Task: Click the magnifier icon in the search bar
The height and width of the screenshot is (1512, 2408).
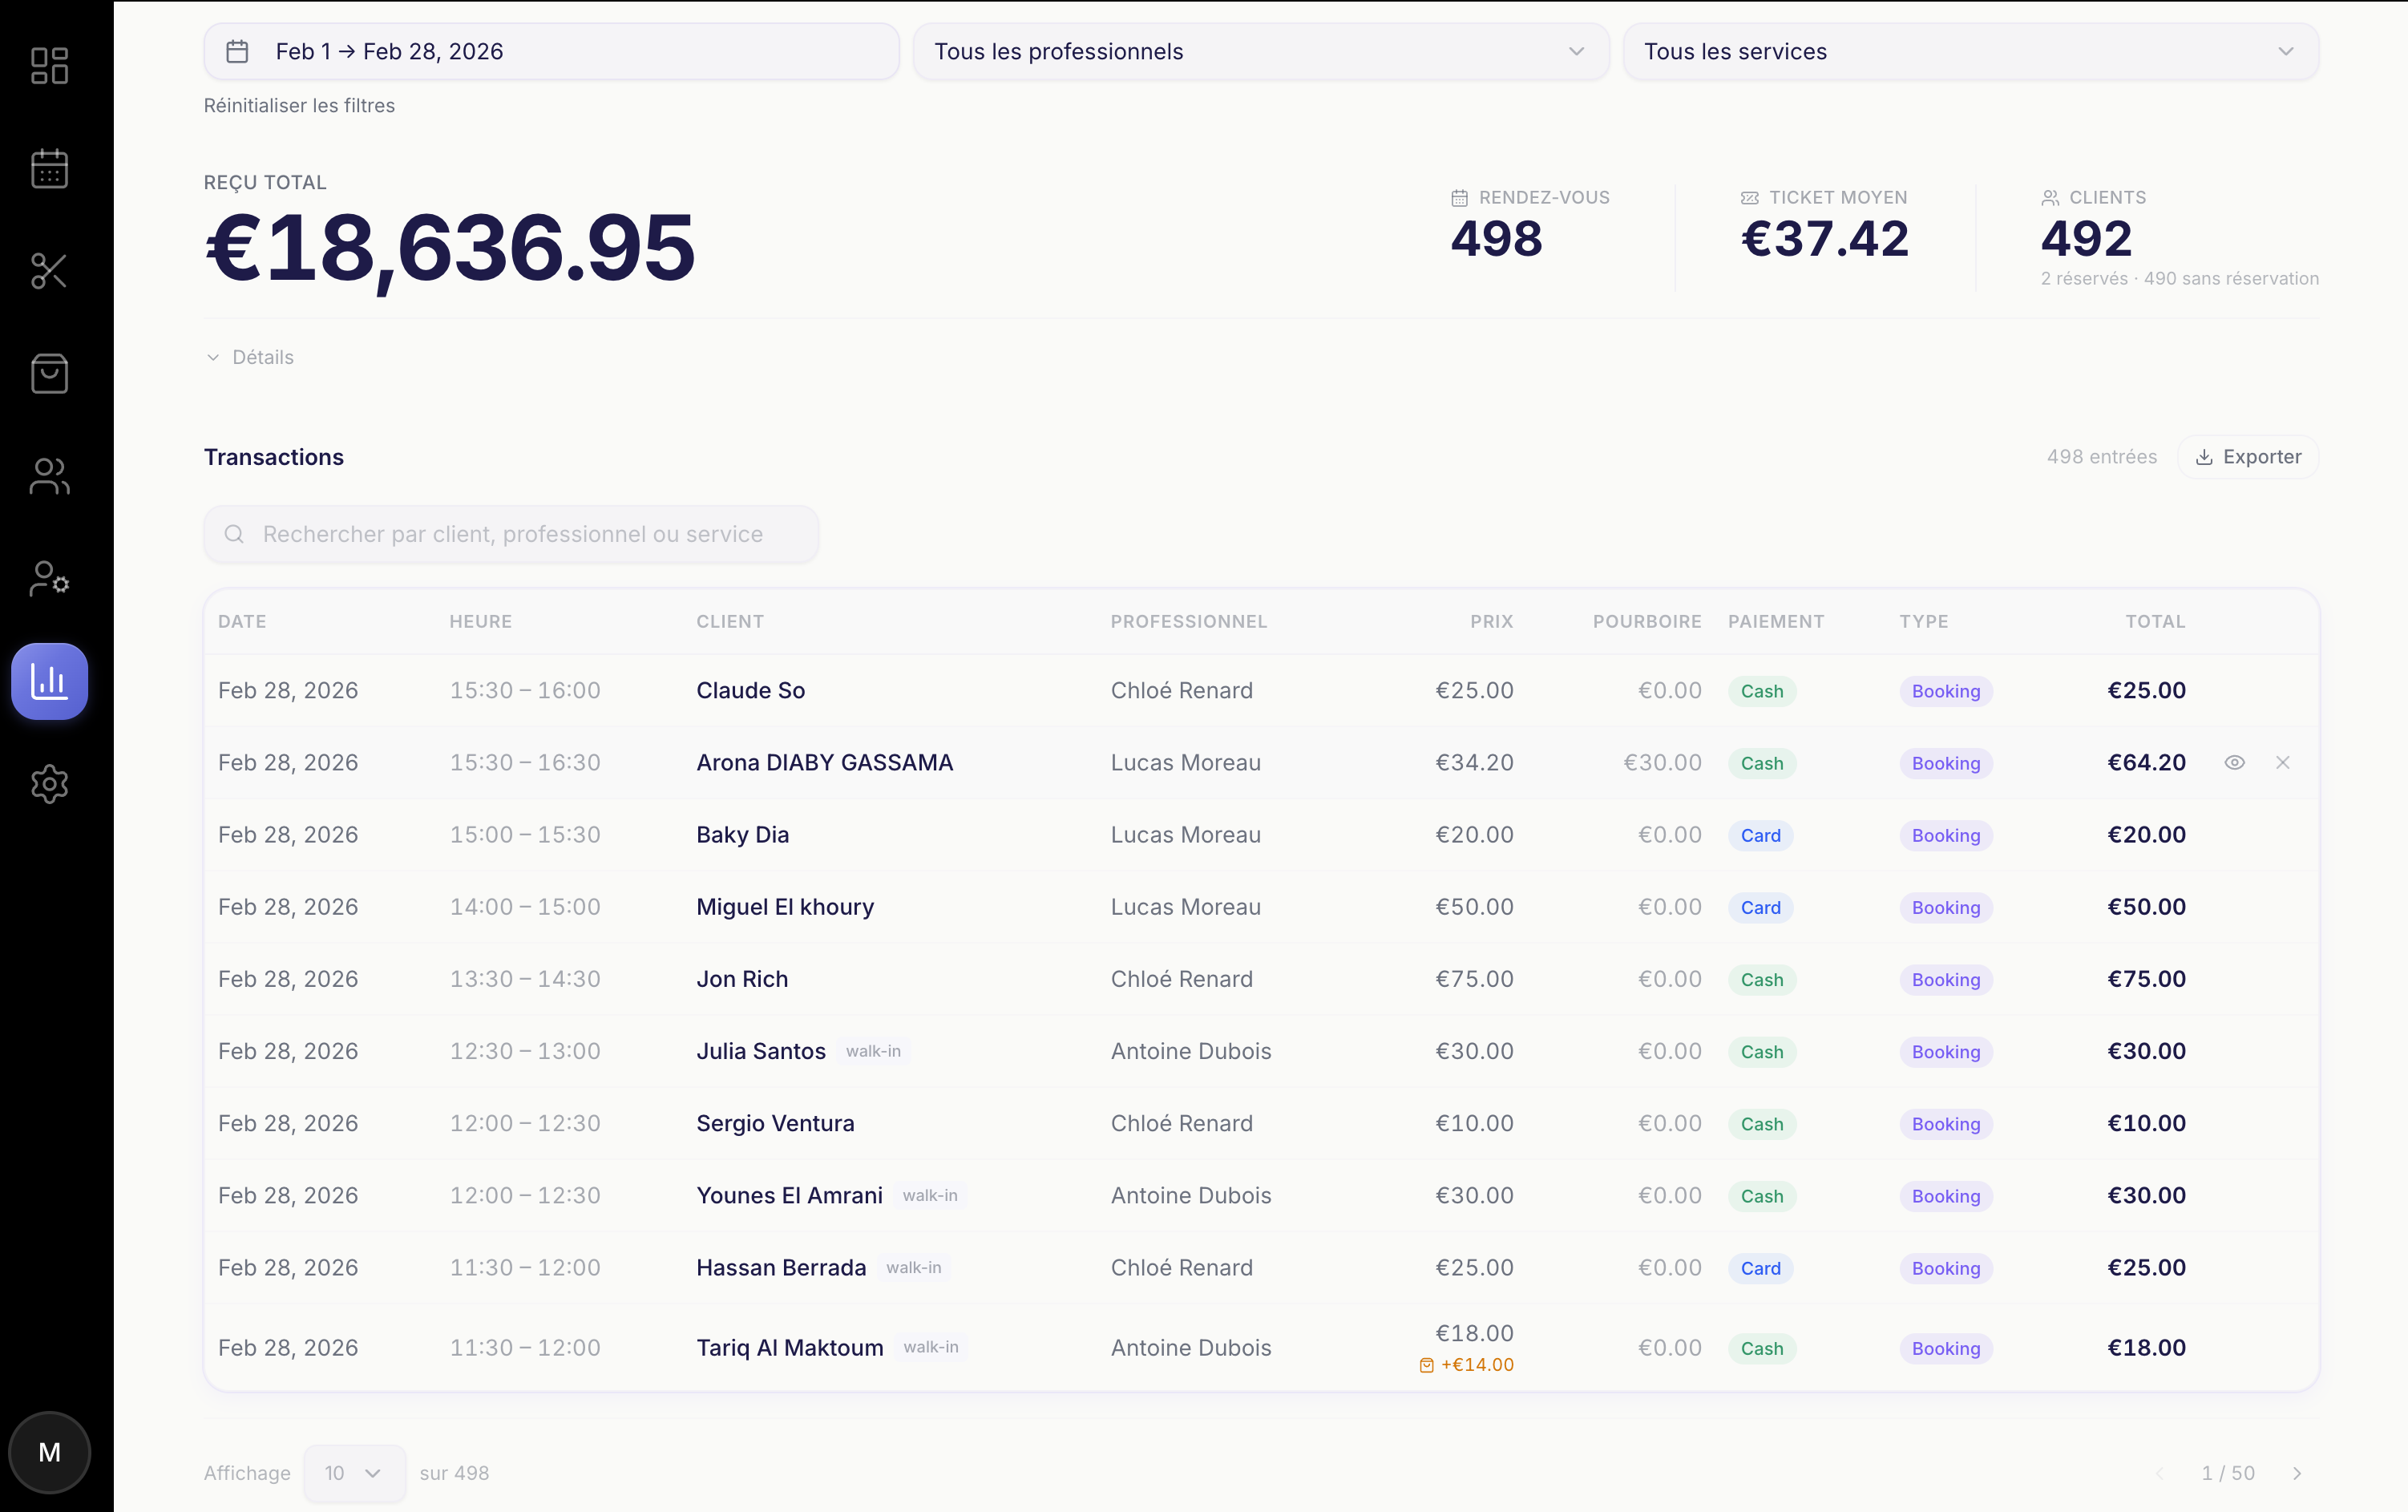Action: [236, 534]
